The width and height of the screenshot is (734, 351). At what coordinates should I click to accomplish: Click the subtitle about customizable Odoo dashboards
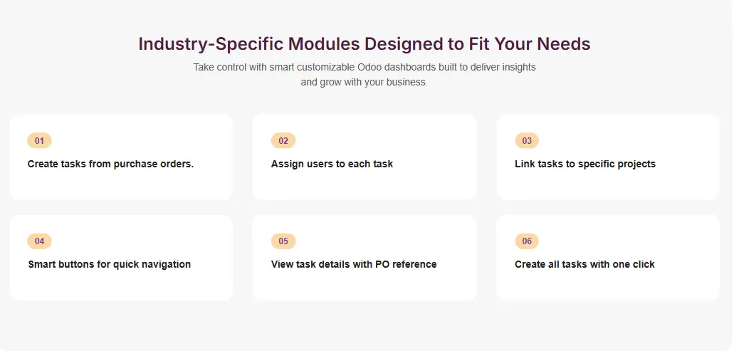[x=364, y=74]
